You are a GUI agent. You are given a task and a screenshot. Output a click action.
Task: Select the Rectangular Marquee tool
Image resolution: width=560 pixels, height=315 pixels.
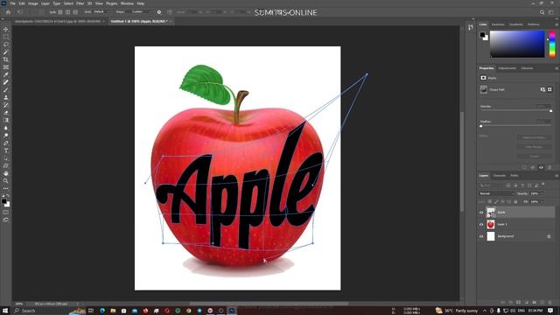click(6, 37)
